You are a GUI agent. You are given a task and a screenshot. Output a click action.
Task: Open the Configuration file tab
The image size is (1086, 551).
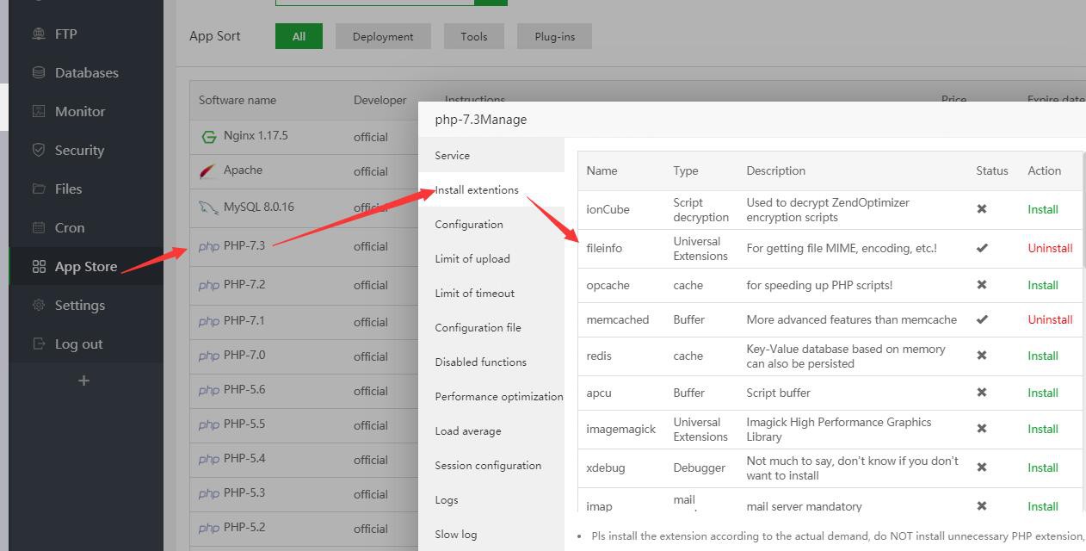click(x=491, y=327)
